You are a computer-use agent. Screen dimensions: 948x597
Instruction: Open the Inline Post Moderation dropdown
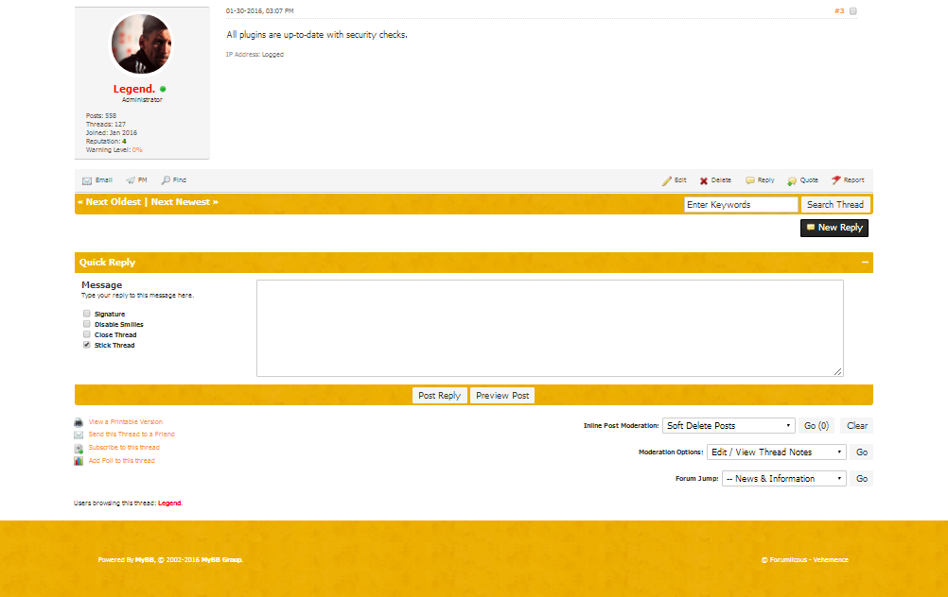tap(729, 426)
